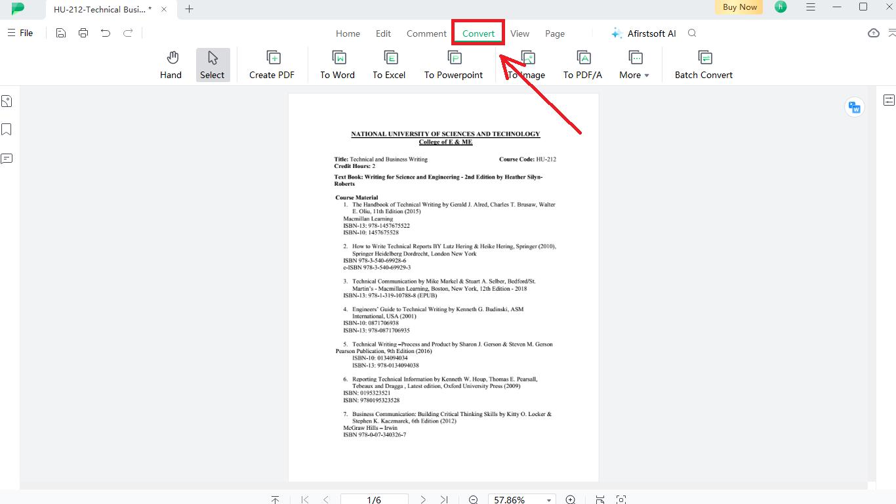The image size is (896, 504).
Task: Go to the first page
Action: (x=305, y=500)
